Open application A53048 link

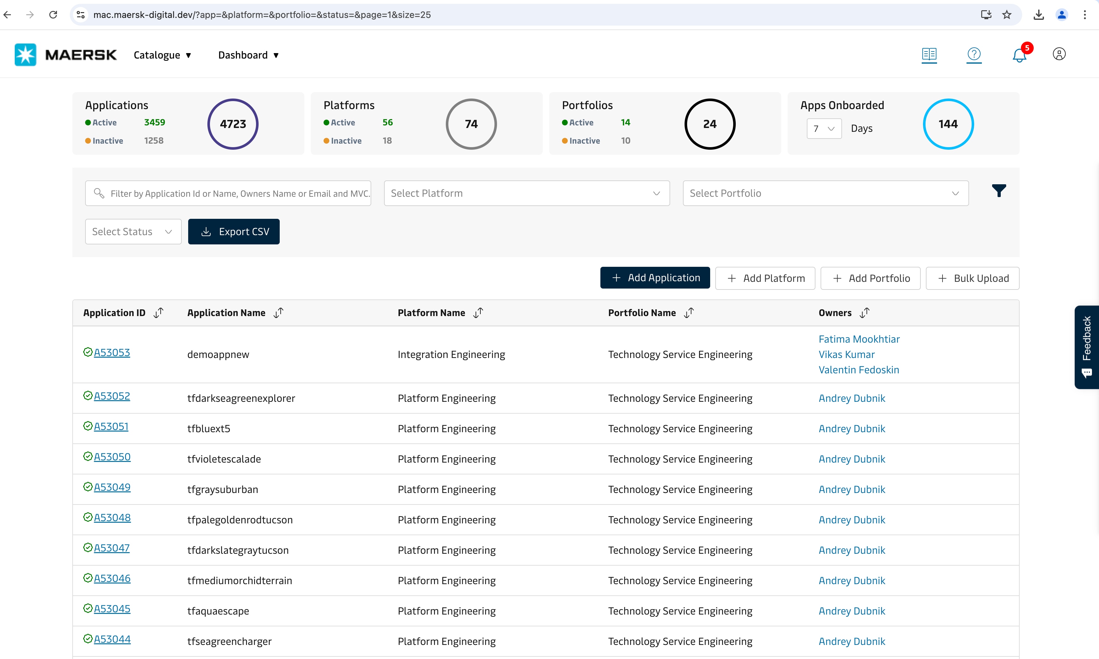[112, 518]
